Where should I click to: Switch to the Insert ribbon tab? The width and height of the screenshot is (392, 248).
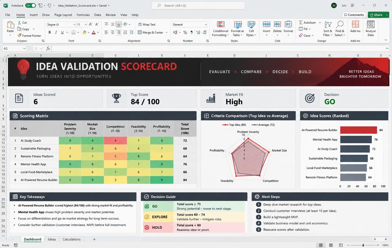pyautogui.click(x=34, y=15)
